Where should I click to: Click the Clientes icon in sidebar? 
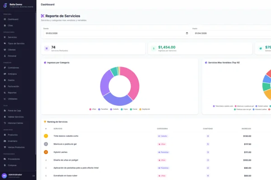pyautogui.click(x=5, y=49)
